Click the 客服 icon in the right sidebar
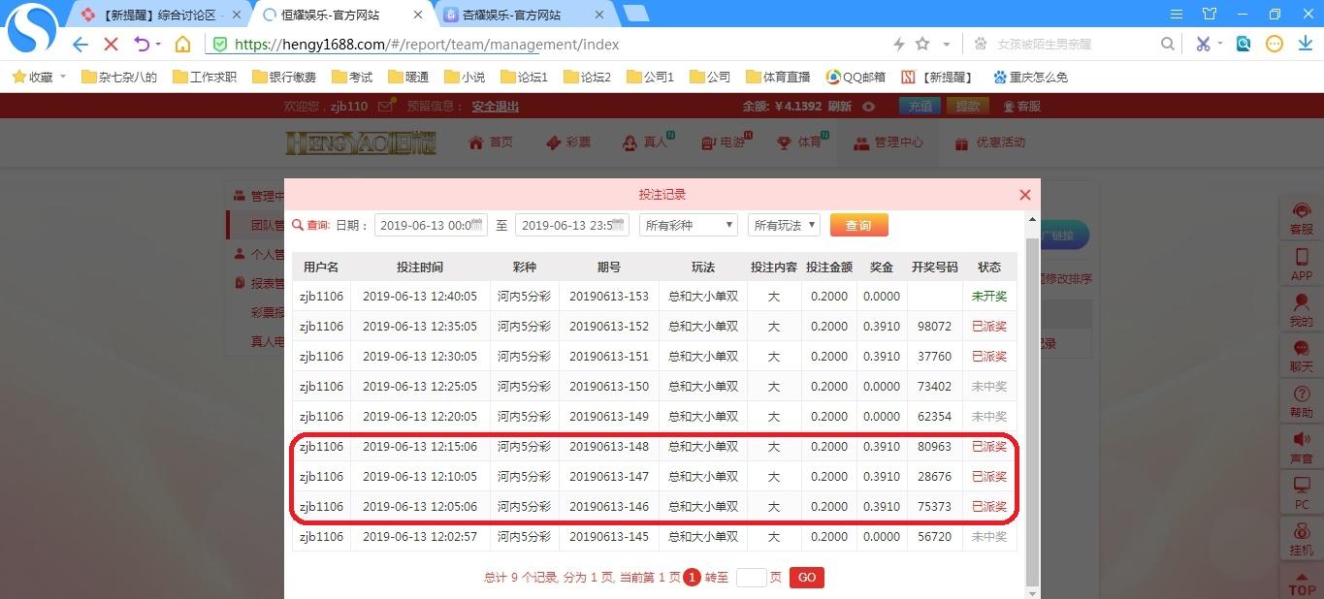 (x=1301, y=218)
